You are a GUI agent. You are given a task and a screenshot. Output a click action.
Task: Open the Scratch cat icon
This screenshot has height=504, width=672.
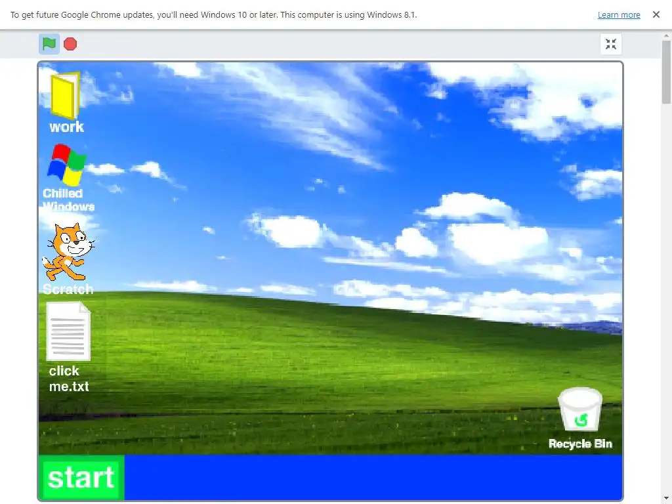pyautogui.click(x=68, y=251)
